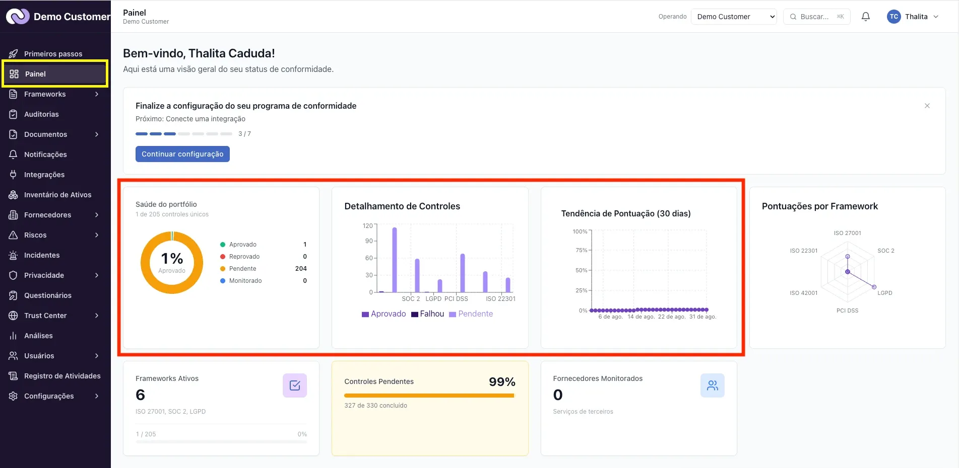959x468 pixels.
Task: Click the Auditorias clipboard icon
Action: tap(14, 114)
